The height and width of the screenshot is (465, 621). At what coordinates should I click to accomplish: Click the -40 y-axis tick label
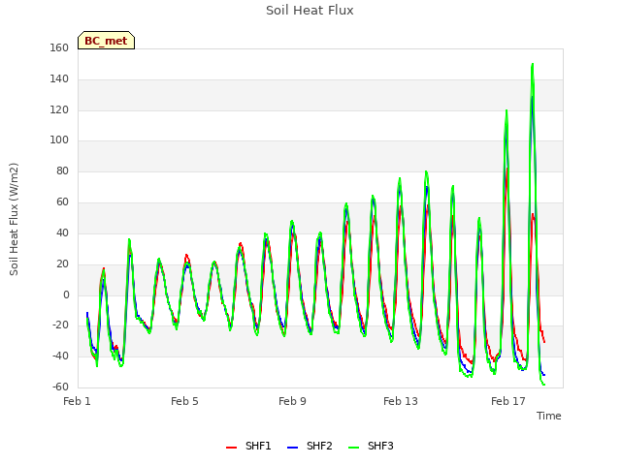[60, 356]
